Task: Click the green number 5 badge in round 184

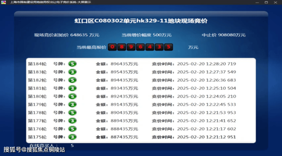Action: tap(72, 64)
